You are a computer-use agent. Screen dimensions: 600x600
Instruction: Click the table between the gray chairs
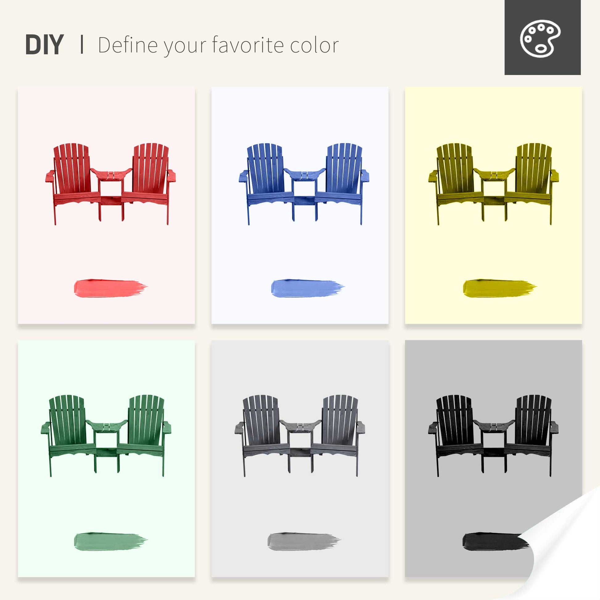300,427
